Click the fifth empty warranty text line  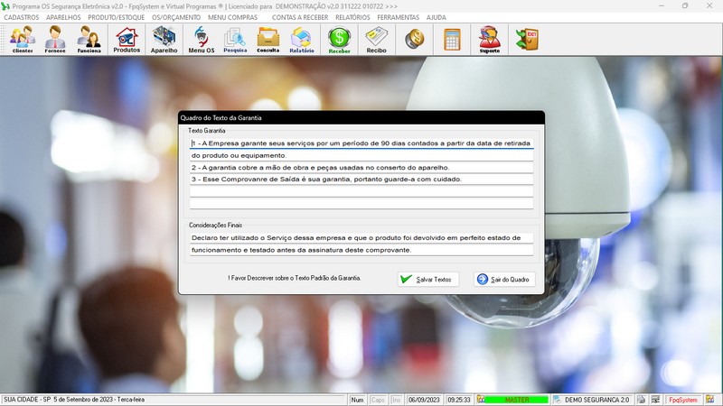pyautogui.click(x=361, y=191)
